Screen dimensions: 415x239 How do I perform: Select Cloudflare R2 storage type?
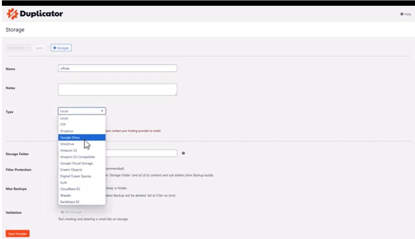pos(70,189)
